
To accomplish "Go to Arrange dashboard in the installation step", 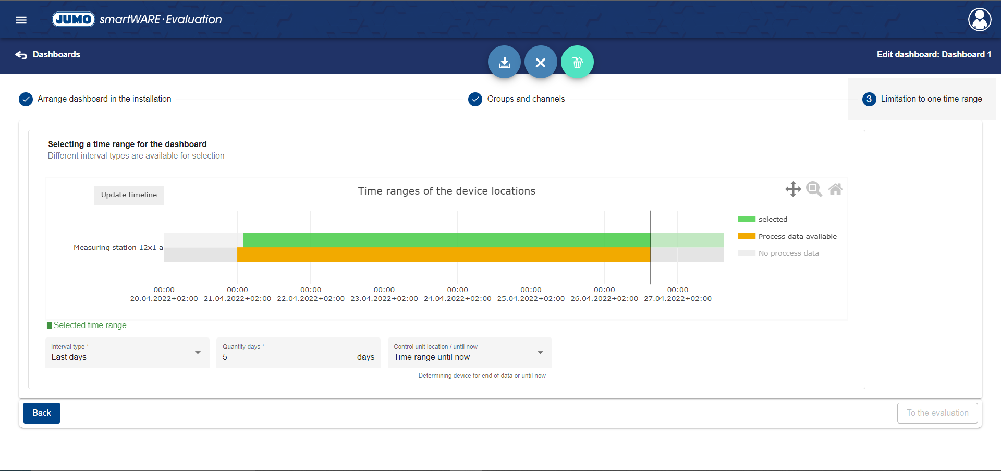I will [104, 99].
